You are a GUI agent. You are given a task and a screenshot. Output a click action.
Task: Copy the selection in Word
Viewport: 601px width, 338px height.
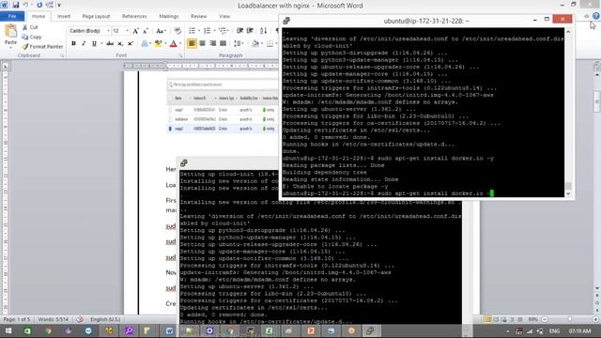[x=32, y=37]
